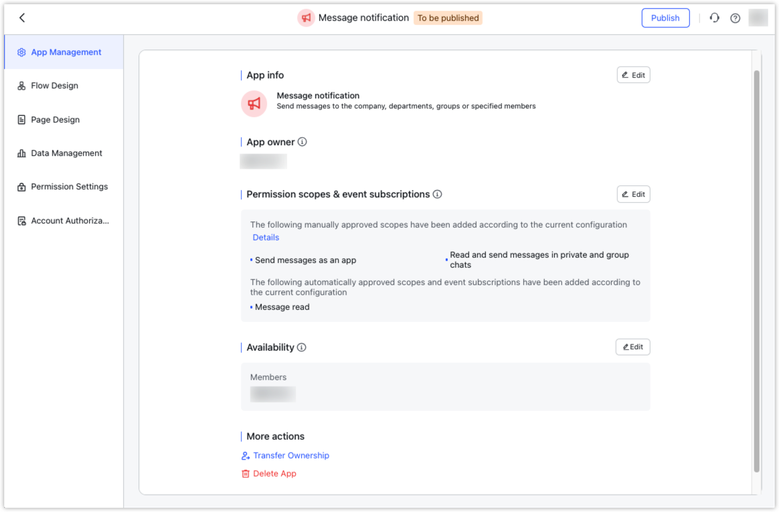Click the info icon next to App owner
The width and height of the screenshot is (779, 512).
pyautogui.click(x=302, y=142)
